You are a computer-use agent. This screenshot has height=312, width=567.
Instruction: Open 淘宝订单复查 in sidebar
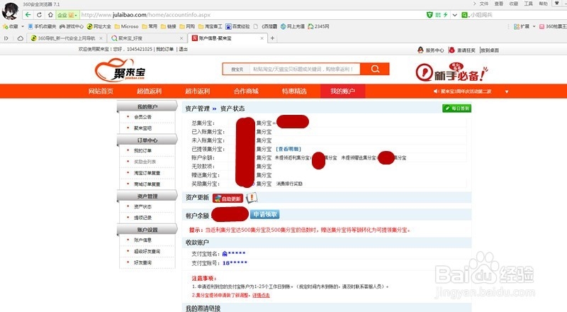coord(147,173)
